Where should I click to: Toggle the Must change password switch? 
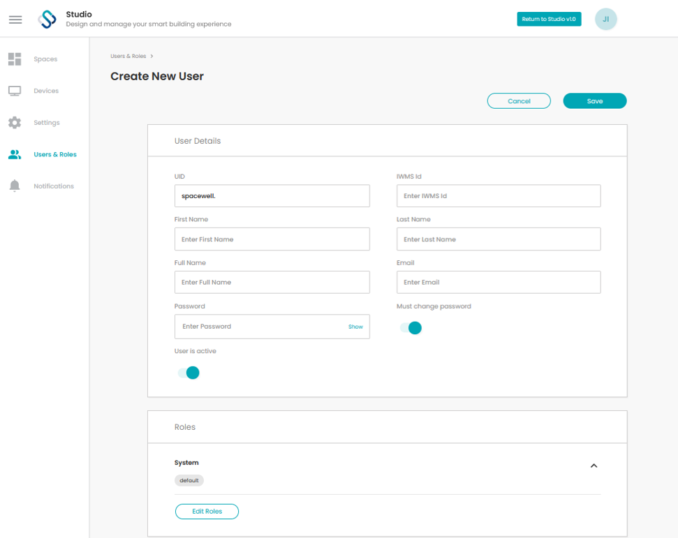pos(411,328)
